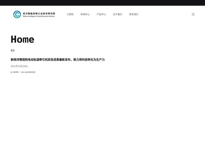
Task: Go to 新闻中心 navigation item
Action: (85, 15)
